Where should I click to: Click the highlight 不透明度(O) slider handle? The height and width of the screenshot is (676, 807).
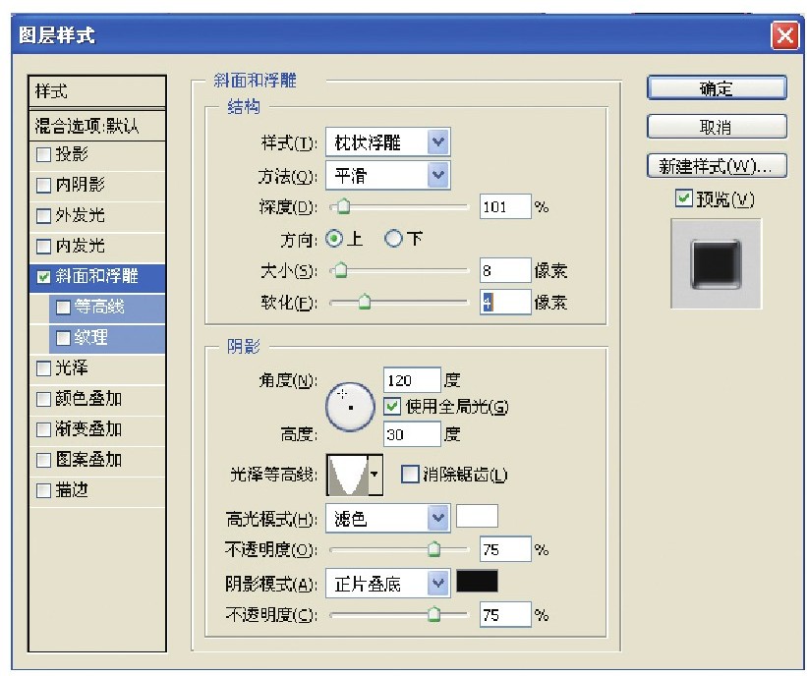(x=434, y=549)
